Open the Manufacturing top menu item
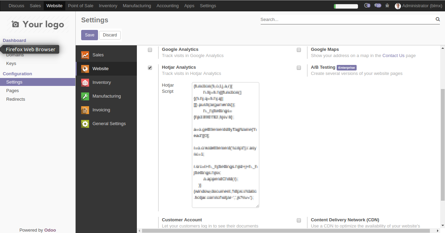Image resolution: width=445 pixels, height=233 pixels. tap(137, 6)
